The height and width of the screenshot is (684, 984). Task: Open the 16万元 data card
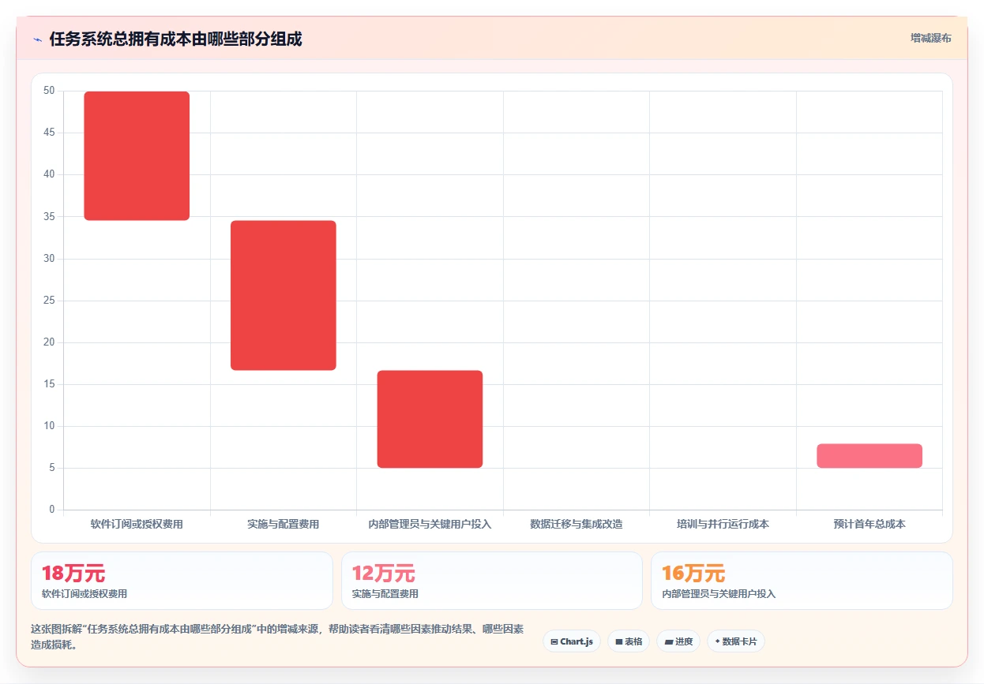pyautogui.click(x=802, y=581)
